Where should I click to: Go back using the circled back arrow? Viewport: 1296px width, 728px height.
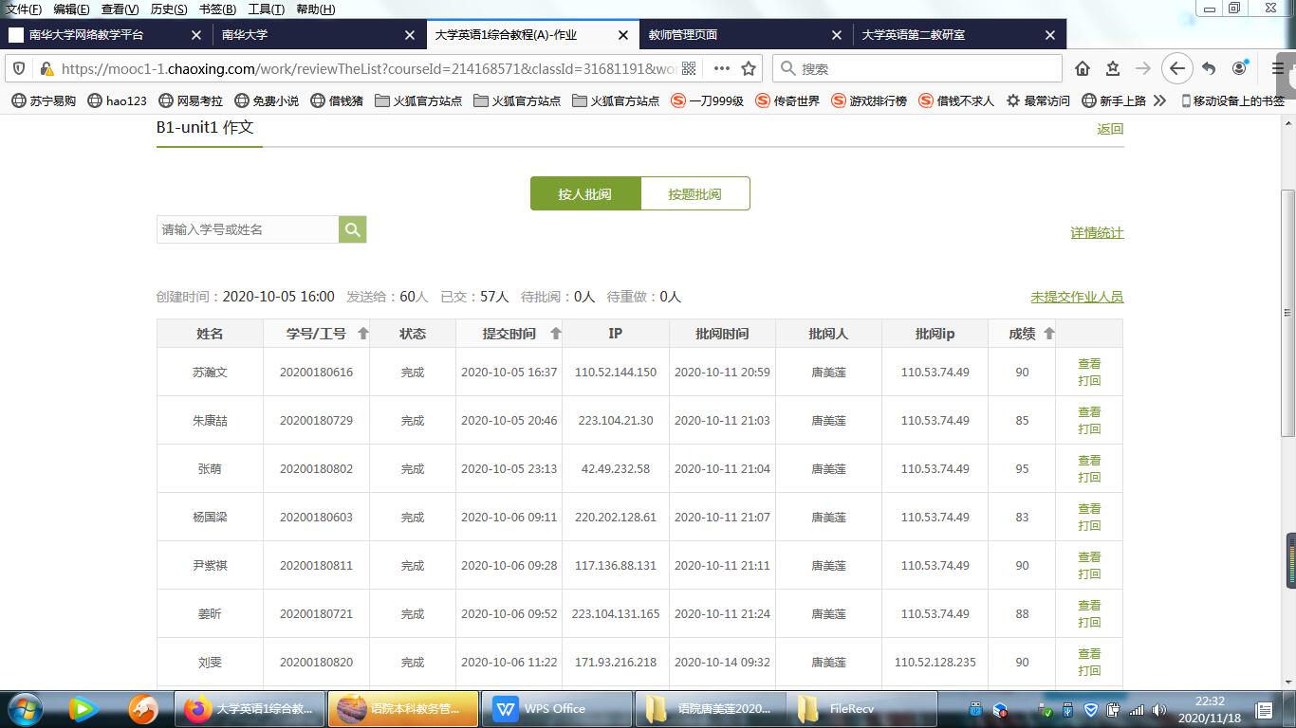[x=1176, y=68]
